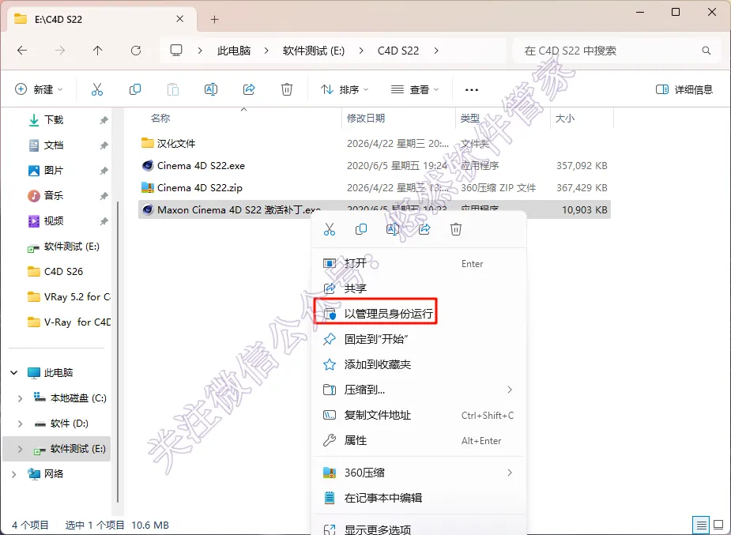Expand the chevron before 此电脑 in the address bar

coord(200,51)
